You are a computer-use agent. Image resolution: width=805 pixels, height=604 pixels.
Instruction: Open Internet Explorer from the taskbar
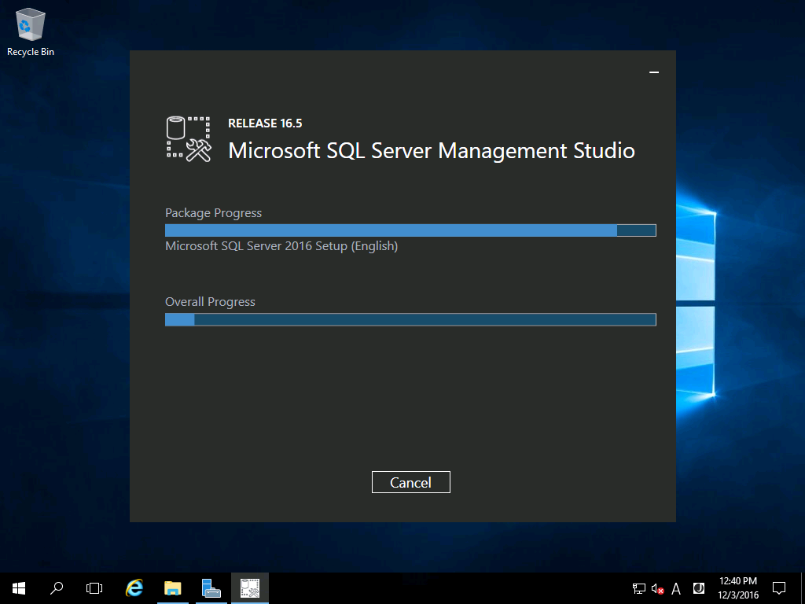134,587
